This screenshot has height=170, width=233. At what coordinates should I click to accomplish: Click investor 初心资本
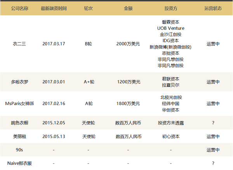click(x=171, y=136)
